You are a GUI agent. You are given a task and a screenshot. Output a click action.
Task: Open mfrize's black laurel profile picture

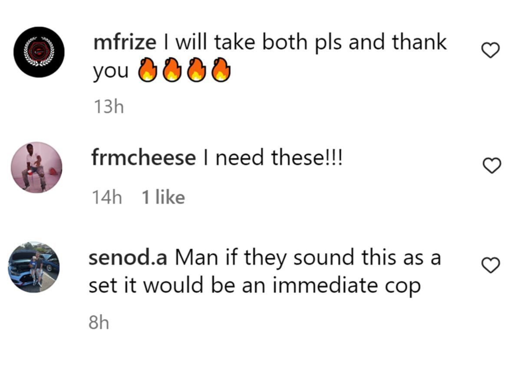(x=39, y=52)
